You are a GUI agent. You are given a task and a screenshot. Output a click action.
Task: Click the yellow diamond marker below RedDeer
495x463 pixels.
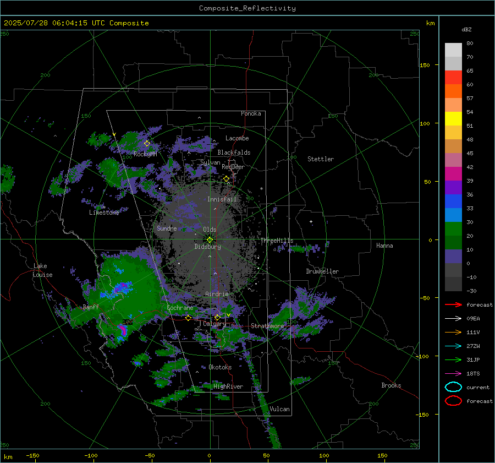(x=226, y=179)
